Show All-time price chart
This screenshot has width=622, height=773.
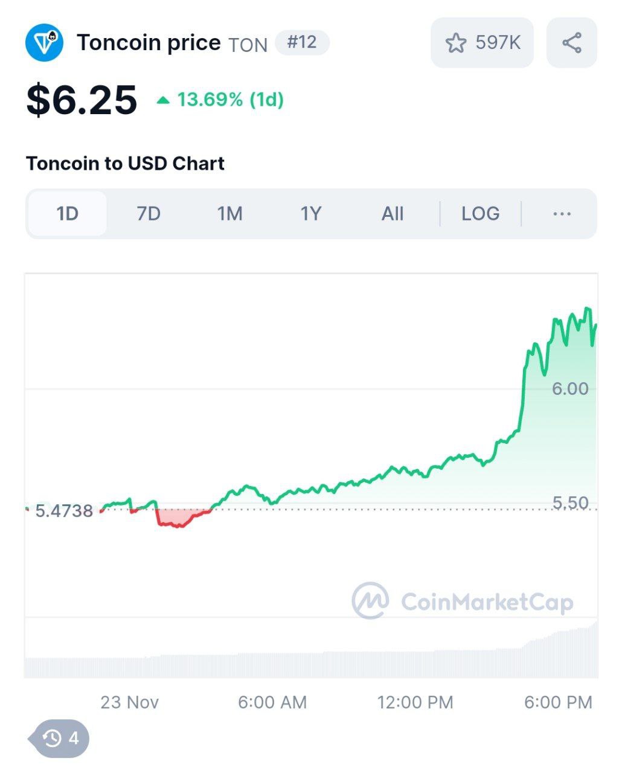point(393,214)
